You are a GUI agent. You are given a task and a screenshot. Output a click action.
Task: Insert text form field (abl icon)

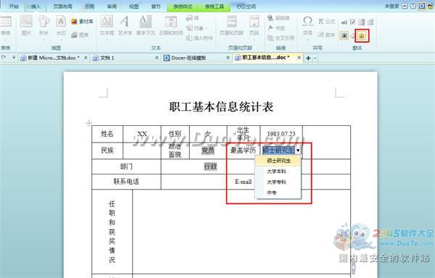coord(344,22)
